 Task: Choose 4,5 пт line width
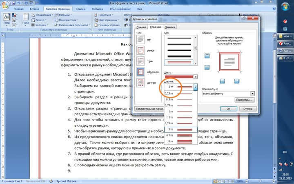(x=181, y=135)
